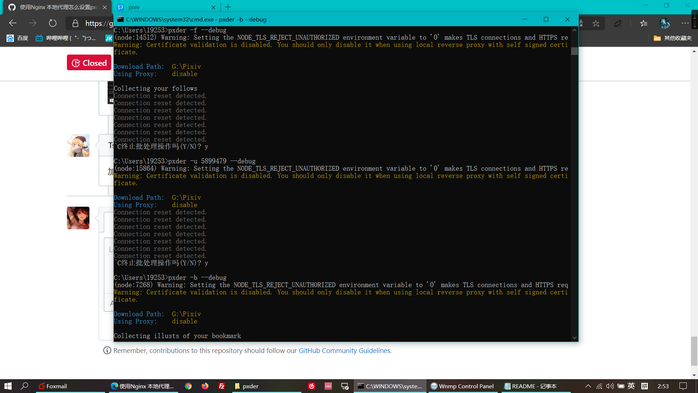This screenshot has width=698, height=393.
Task: Switch the 英 input language indicator
Action: pos(631,386)
